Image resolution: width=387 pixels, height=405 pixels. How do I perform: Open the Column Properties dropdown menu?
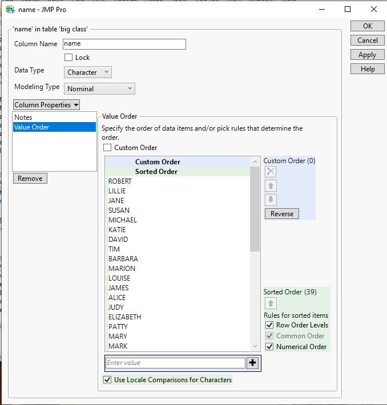47,105
